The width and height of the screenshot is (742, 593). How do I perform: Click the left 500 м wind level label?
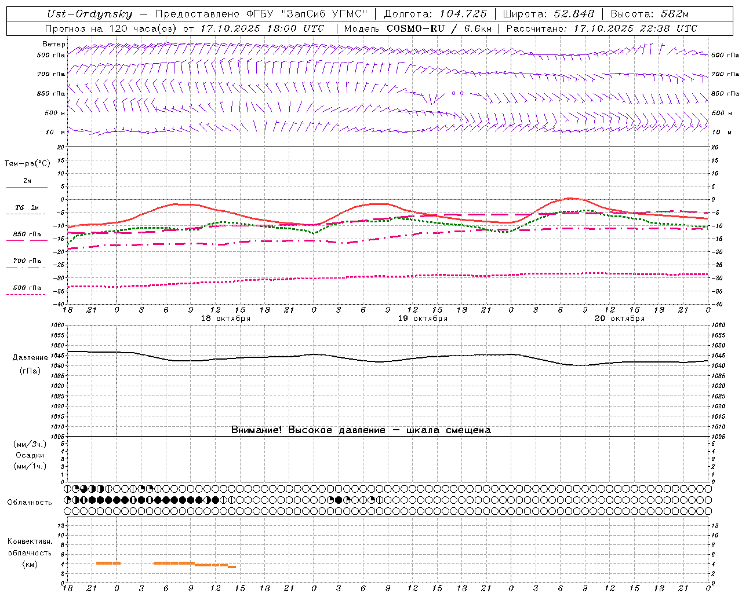coord(54,113)
